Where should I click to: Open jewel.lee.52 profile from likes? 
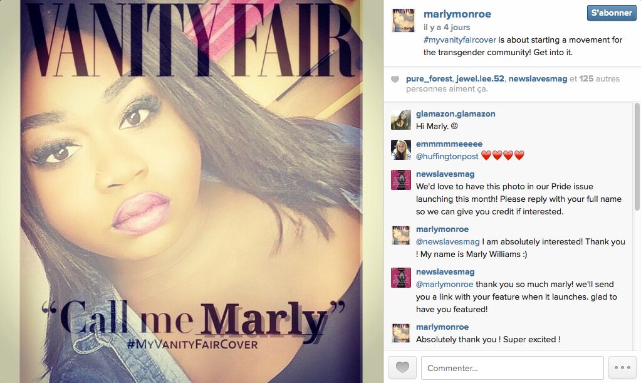480,78
